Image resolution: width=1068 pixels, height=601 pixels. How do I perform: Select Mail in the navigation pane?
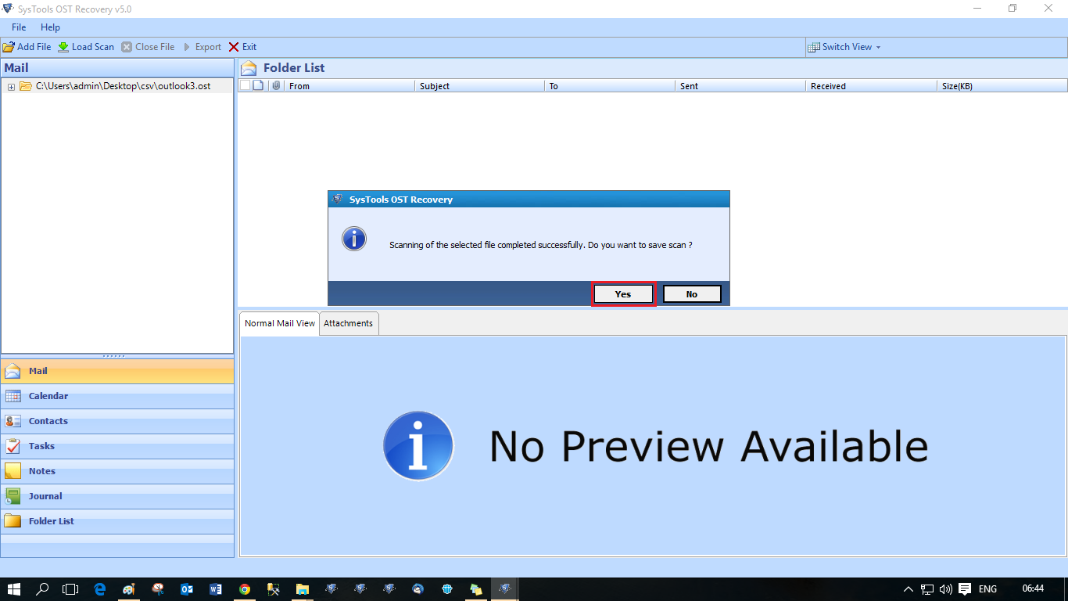(x=117, y=371)
